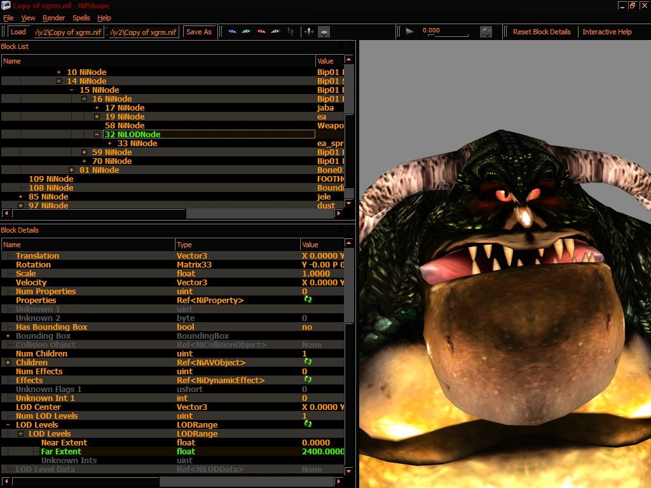
Task: Click the Has Bounding Box value 'no'
Action: [x=307, y=327]
